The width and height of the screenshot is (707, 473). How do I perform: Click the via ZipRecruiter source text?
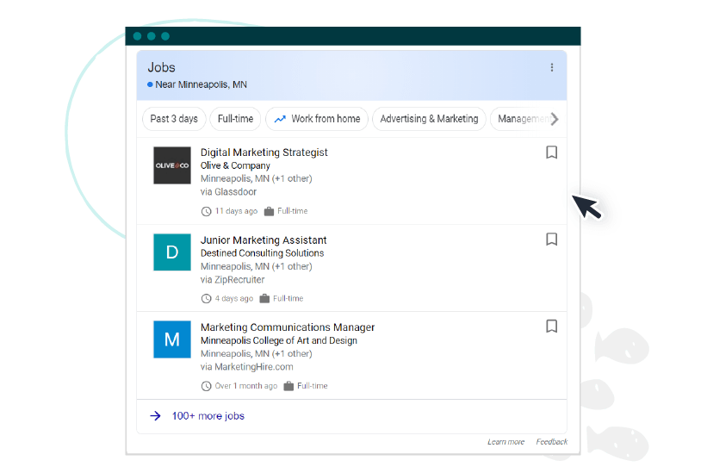233,279
